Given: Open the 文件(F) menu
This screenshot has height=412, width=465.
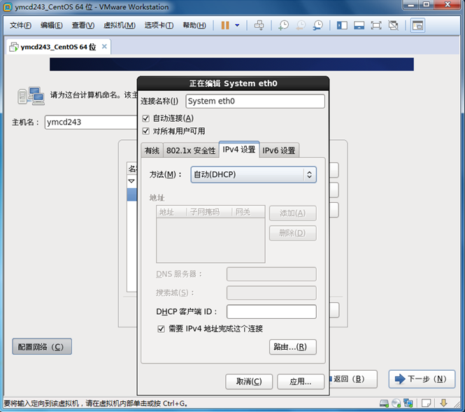Looking at the screenshot, I should point(20,25).
